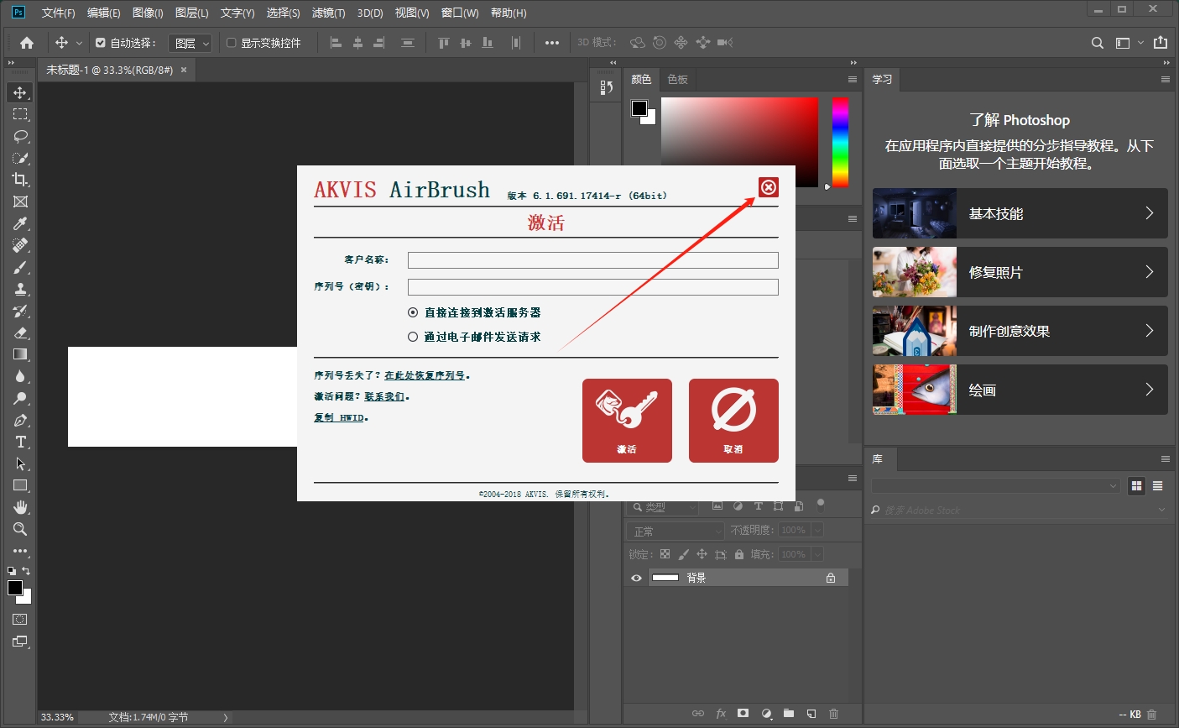Click the red 取消 cancel button
Screen dimensions: 1179x728
(x=733, y=421)
